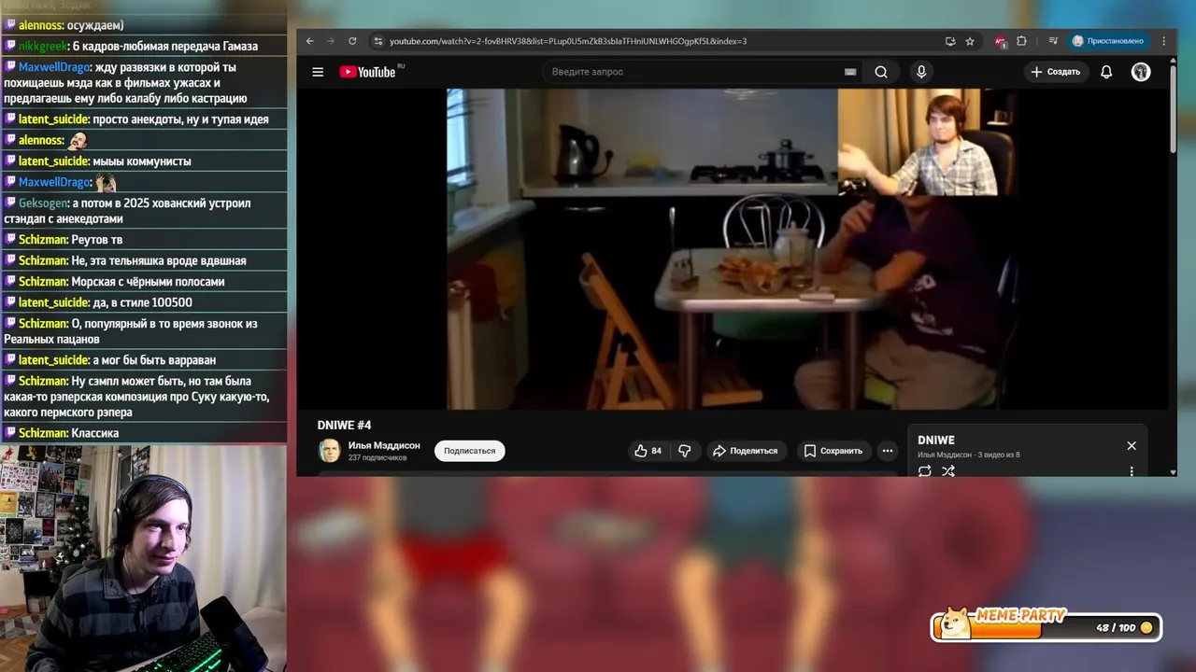Subscribe with the Подписаться button
This screenshot has width=1196, height=672.
point(469,451)
